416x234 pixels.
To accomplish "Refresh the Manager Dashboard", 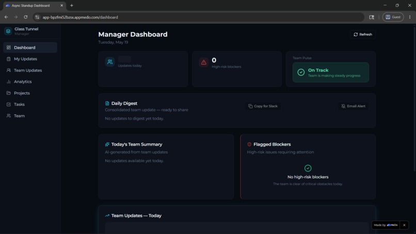I will point(363,34).
